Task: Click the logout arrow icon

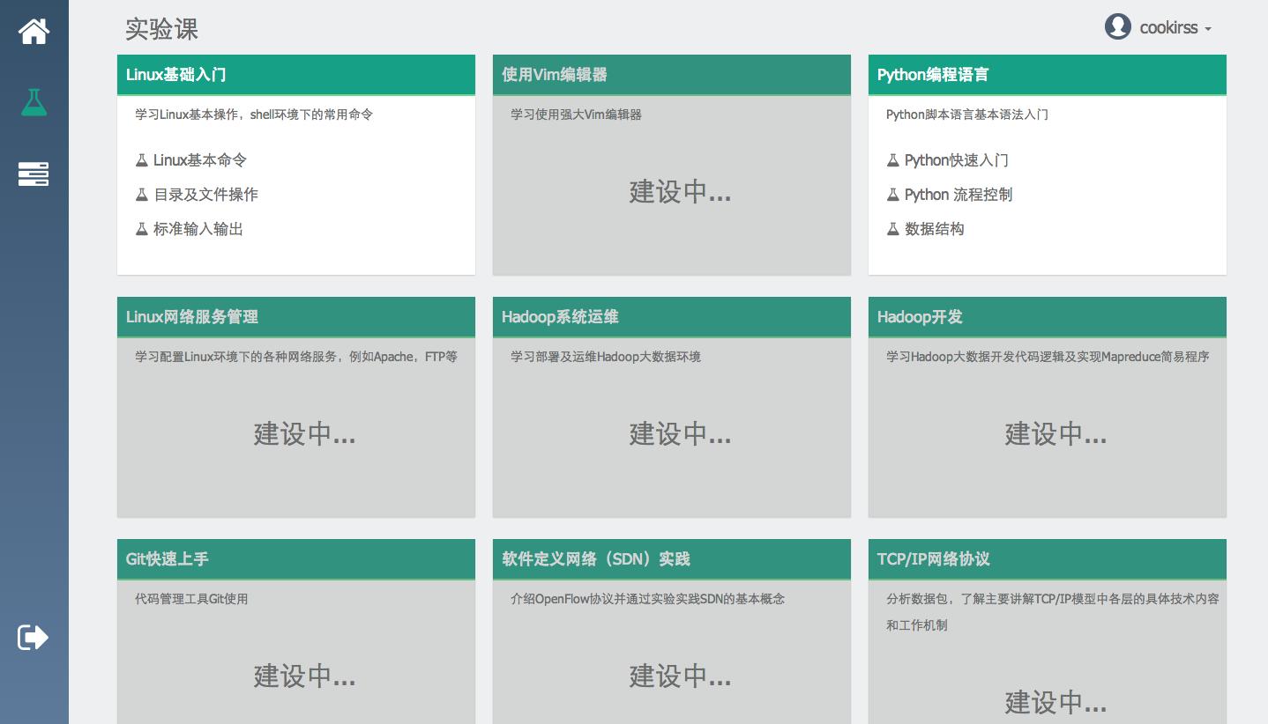Action: tap(34, 637)
